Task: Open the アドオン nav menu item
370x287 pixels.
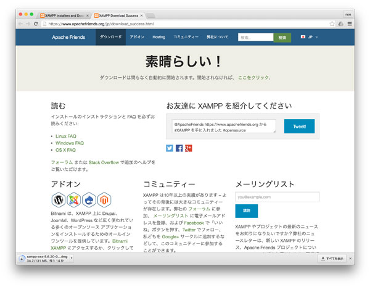Action: (137, 37)
